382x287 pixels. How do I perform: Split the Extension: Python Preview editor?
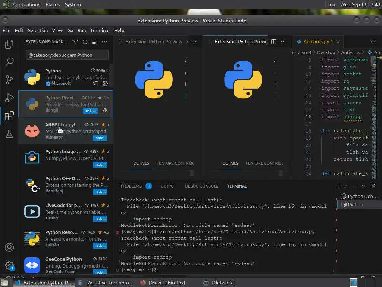273,42
